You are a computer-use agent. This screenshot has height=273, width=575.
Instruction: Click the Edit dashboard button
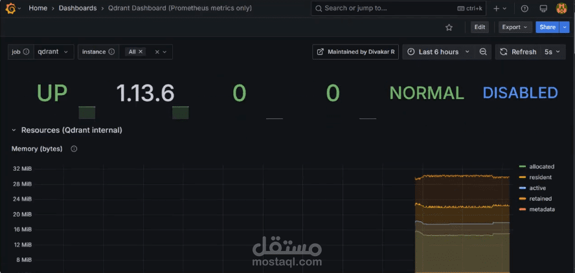(480, 27)
